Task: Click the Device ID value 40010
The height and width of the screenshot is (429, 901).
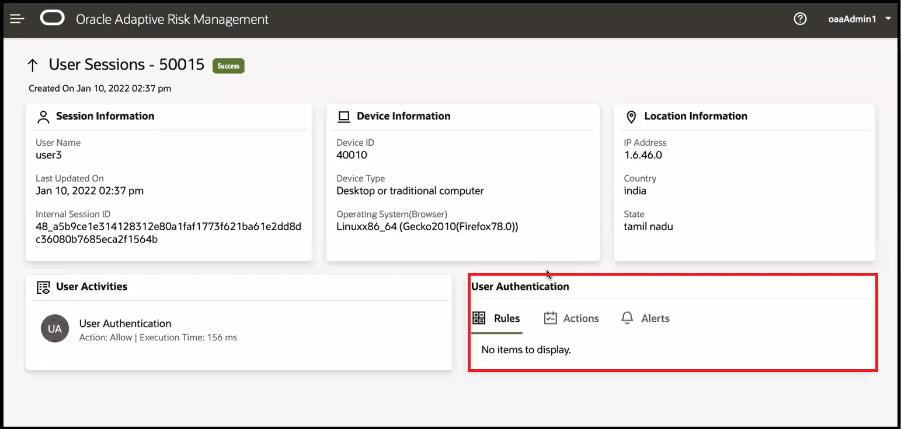Action: click(x=352, y=155)
